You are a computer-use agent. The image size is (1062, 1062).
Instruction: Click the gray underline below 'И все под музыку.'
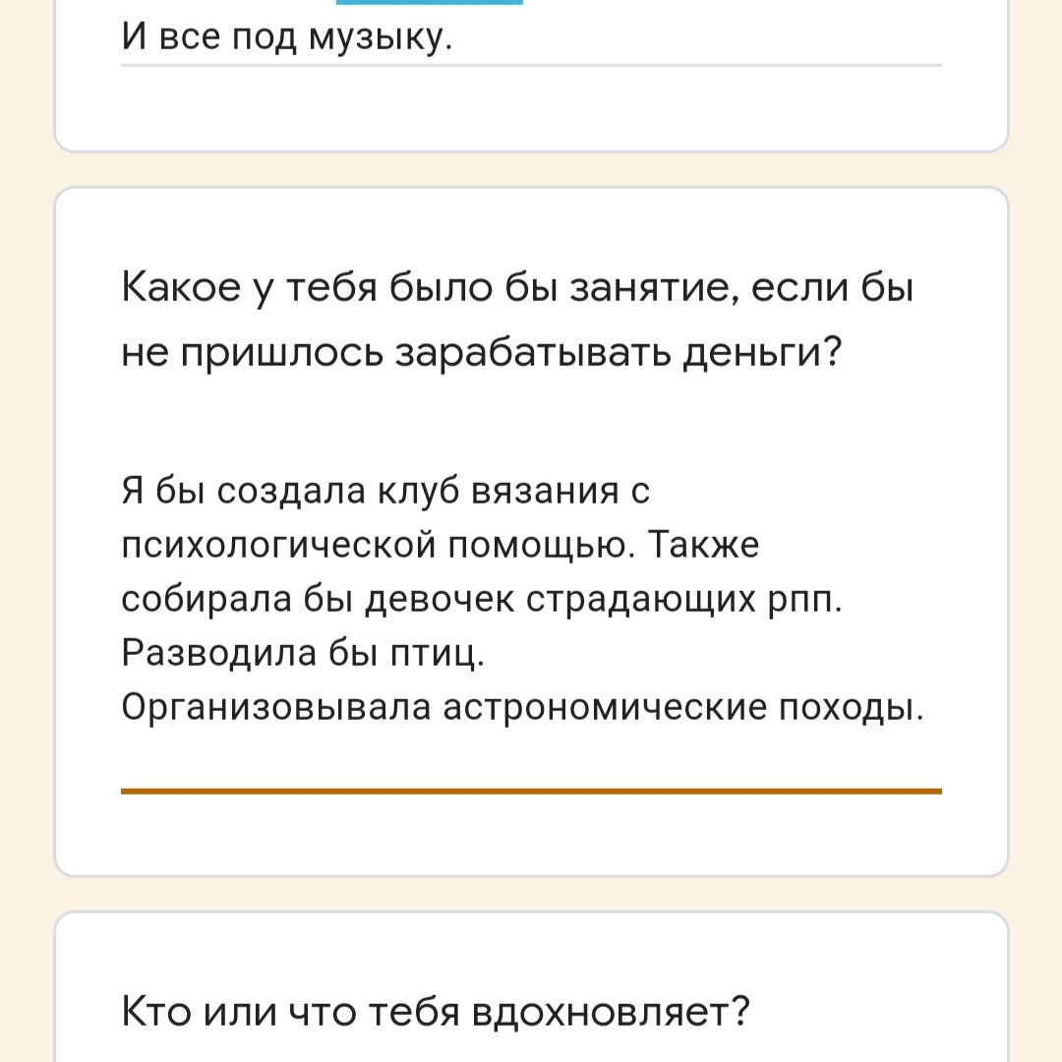(531, 66)
